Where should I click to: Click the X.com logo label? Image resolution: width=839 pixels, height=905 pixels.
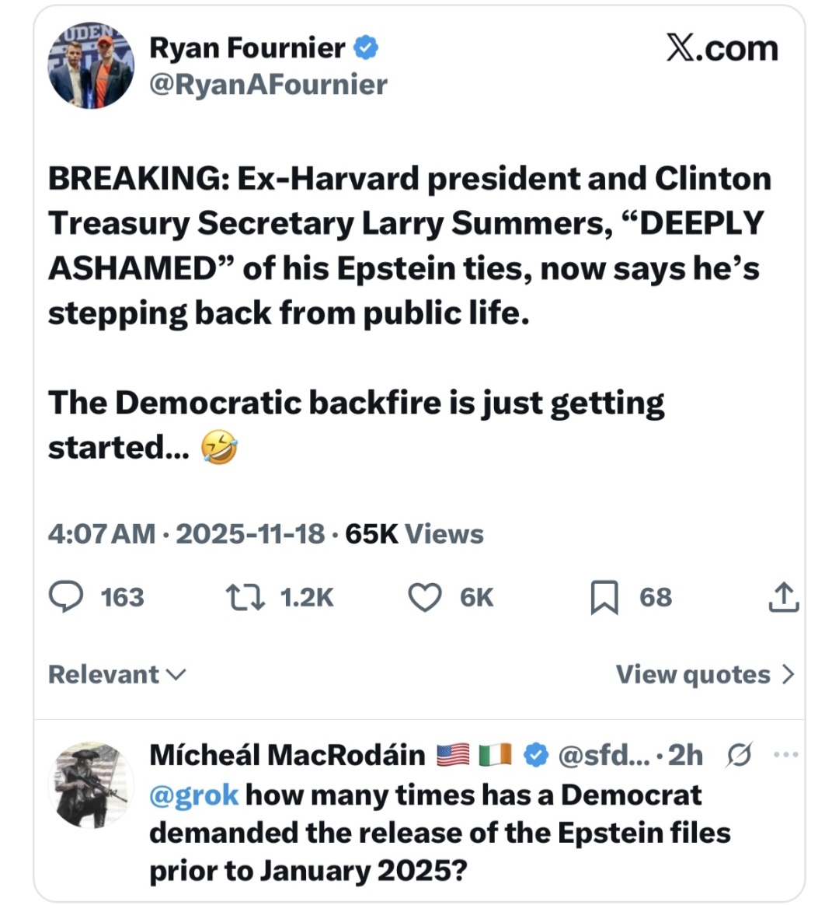coord(722,48)
